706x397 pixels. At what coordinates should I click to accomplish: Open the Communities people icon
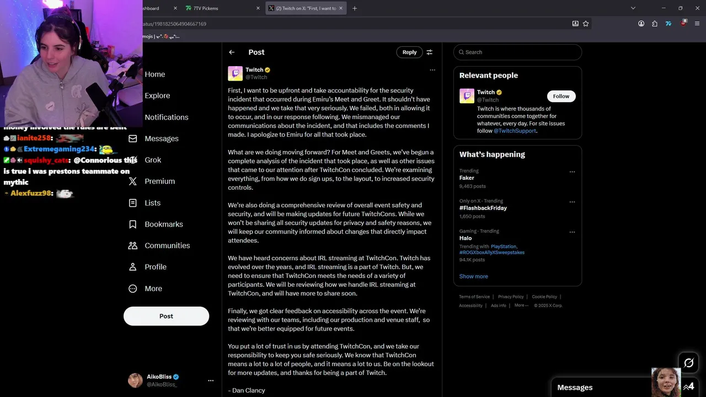(x=132, y=245)
